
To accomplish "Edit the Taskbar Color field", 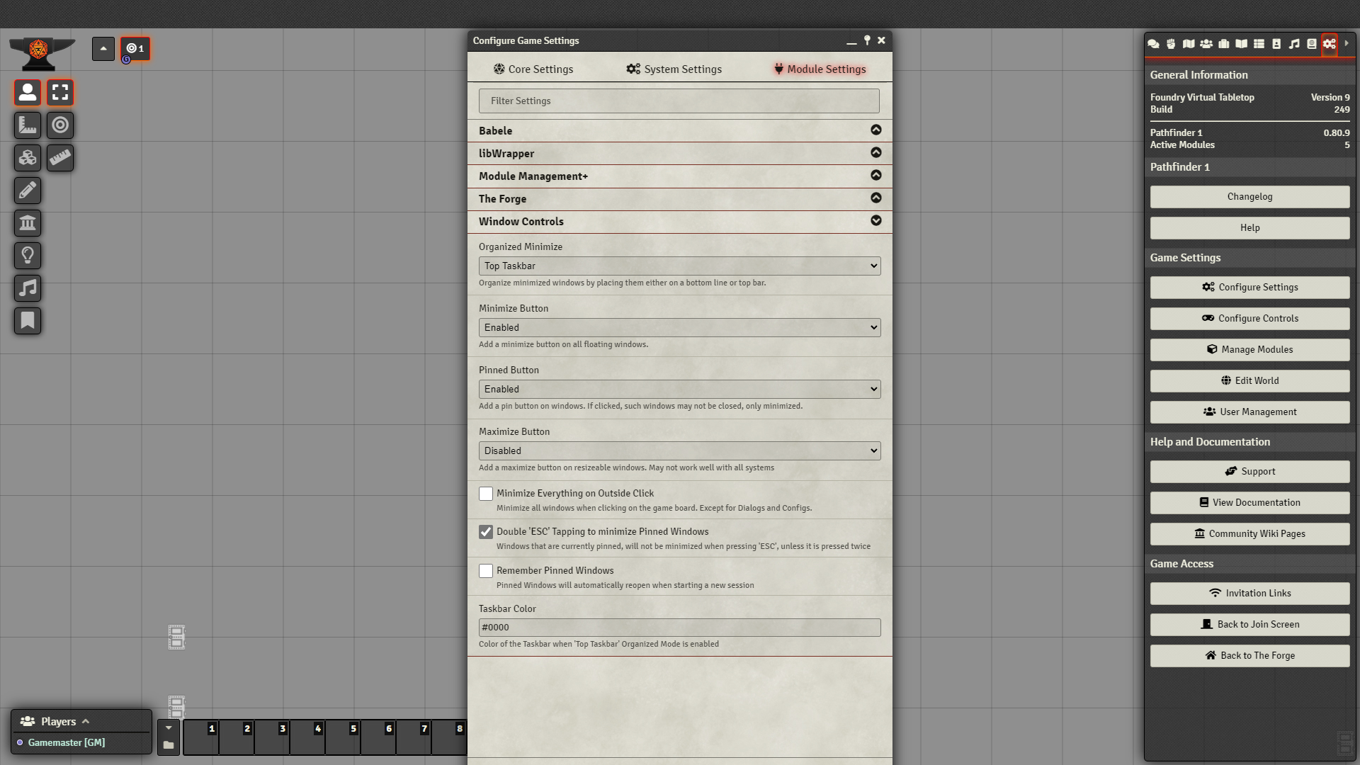I will click(679, 627).
